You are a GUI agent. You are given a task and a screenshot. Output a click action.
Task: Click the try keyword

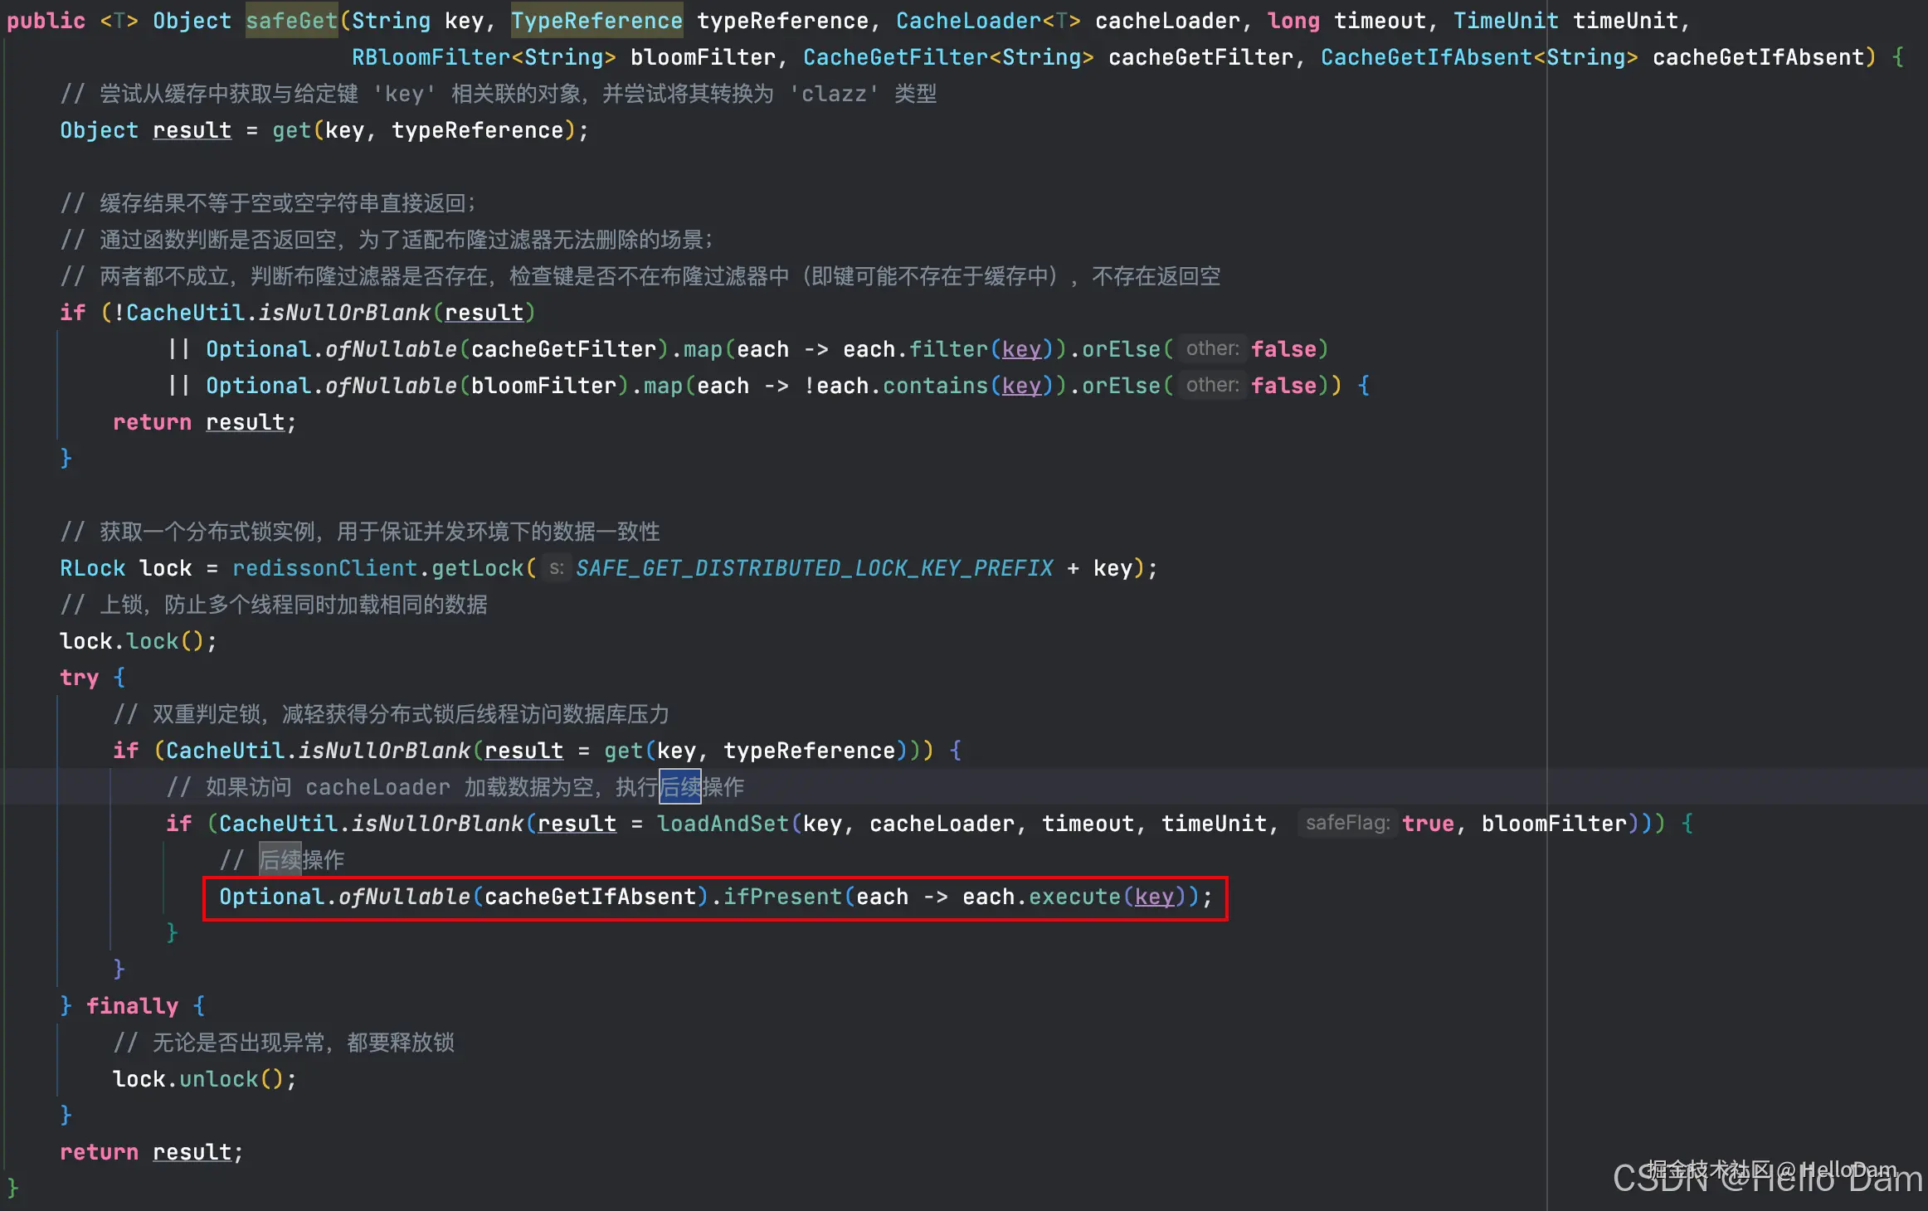pyautogui.click(x=80, y=678)
